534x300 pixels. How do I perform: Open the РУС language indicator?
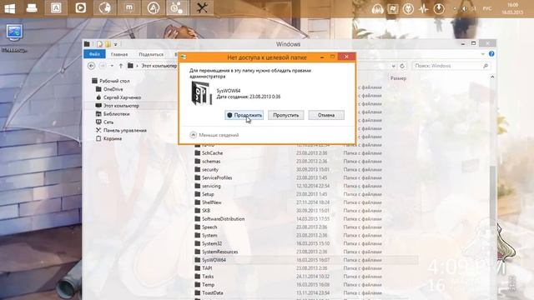tap(487, 8)
